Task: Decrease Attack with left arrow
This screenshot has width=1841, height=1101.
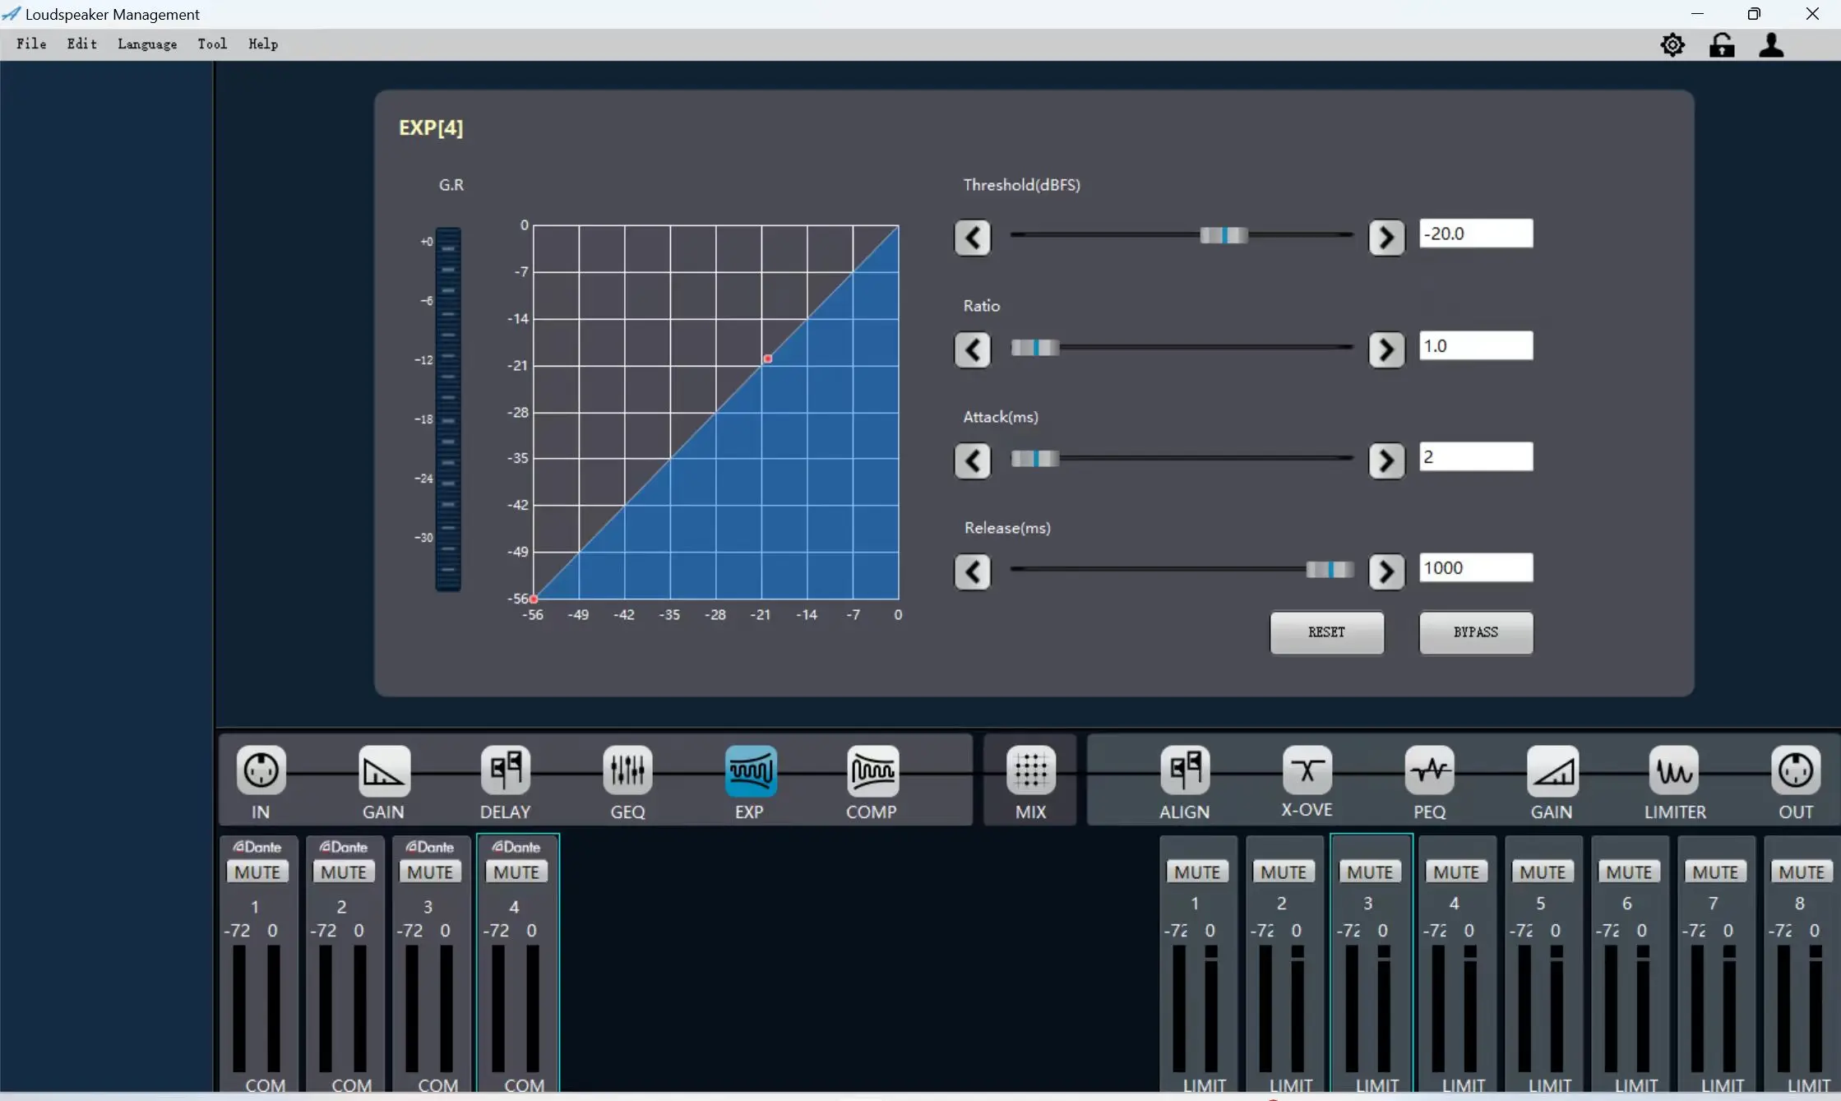Action: 973,460
